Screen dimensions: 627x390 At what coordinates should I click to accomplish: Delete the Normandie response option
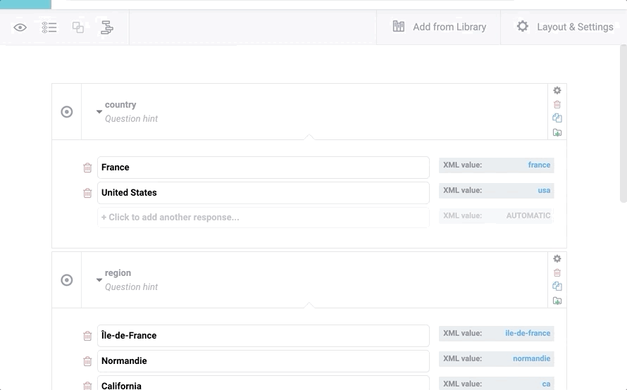click(x=87, y=361)
